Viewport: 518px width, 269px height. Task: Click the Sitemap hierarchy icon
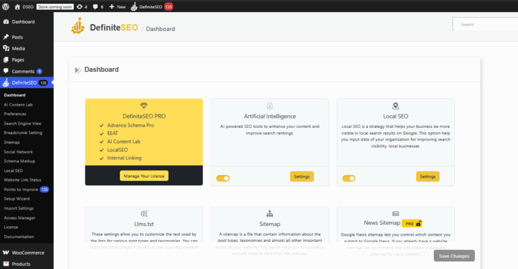coord(270,214)
